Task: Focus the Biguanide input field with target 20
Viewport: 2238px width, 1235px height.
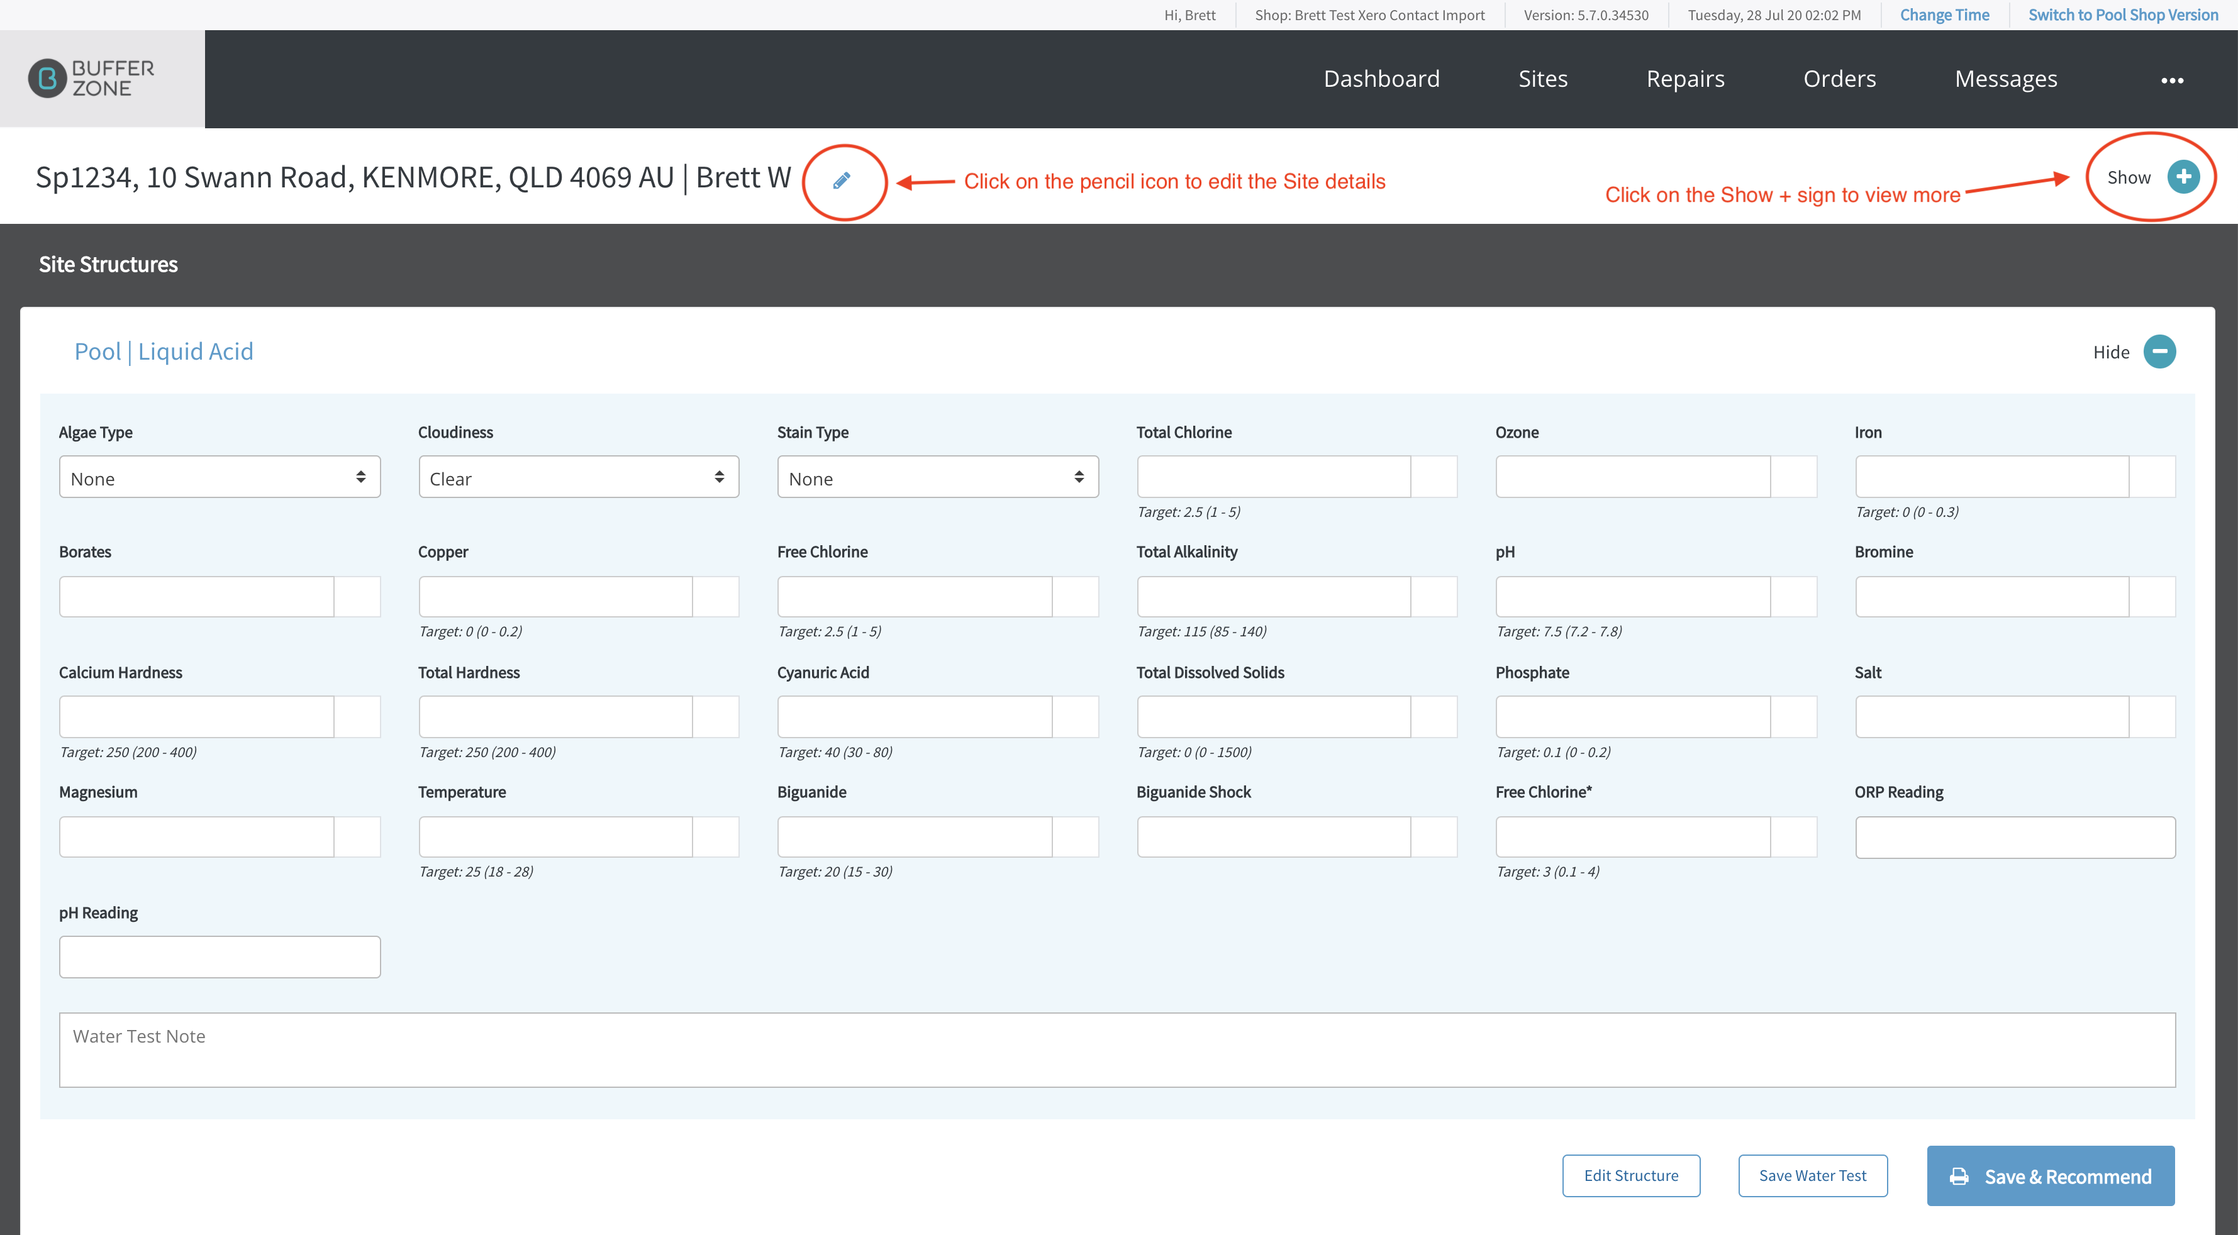Action: click(915, 836)
